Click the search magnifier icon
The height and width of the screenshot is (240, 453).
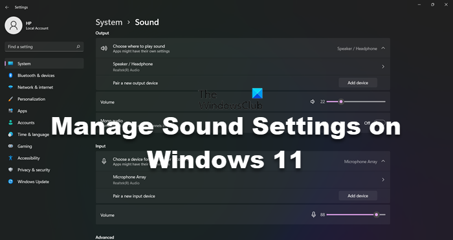tap(78, 47)
